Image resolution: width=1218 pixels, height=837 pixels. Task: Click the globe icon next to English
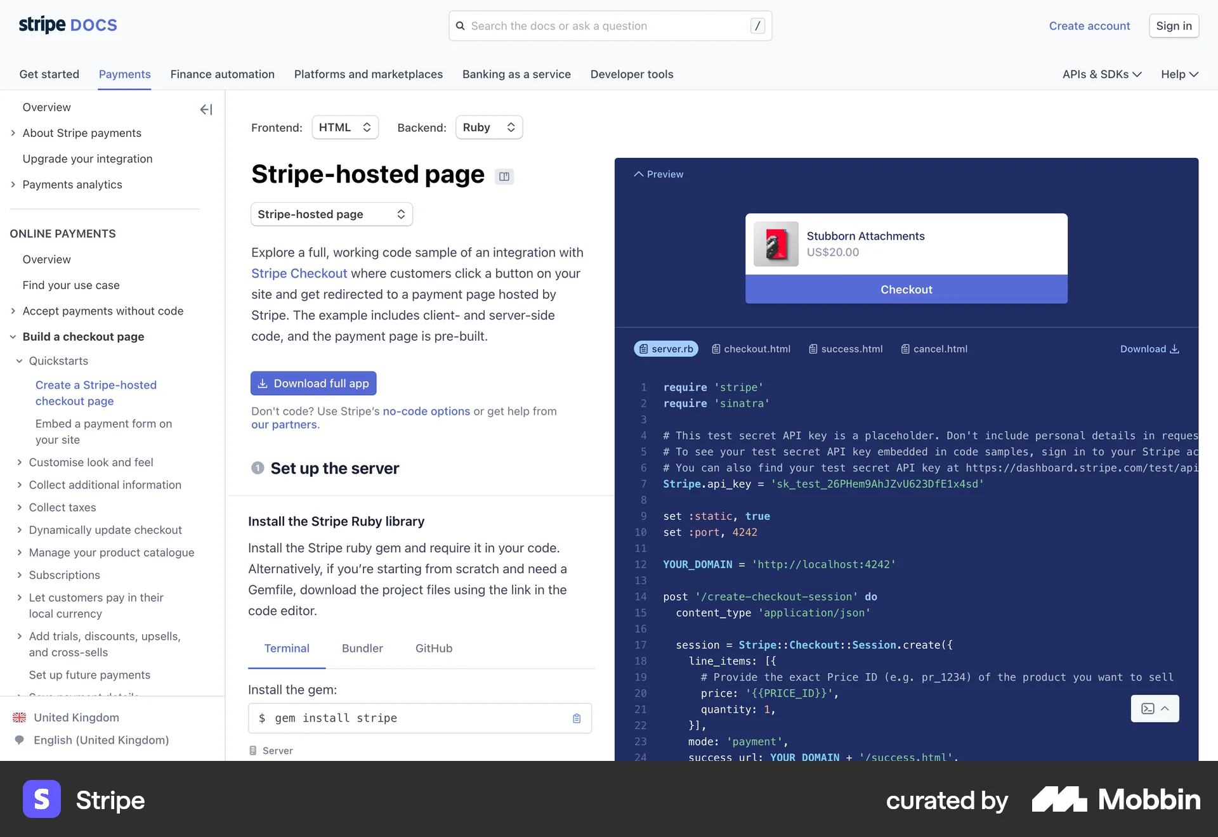click(x=19, y=739)
